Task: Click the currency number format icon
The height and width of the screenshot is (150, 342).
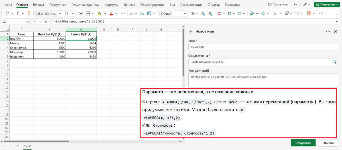Action: click(193, 13)
